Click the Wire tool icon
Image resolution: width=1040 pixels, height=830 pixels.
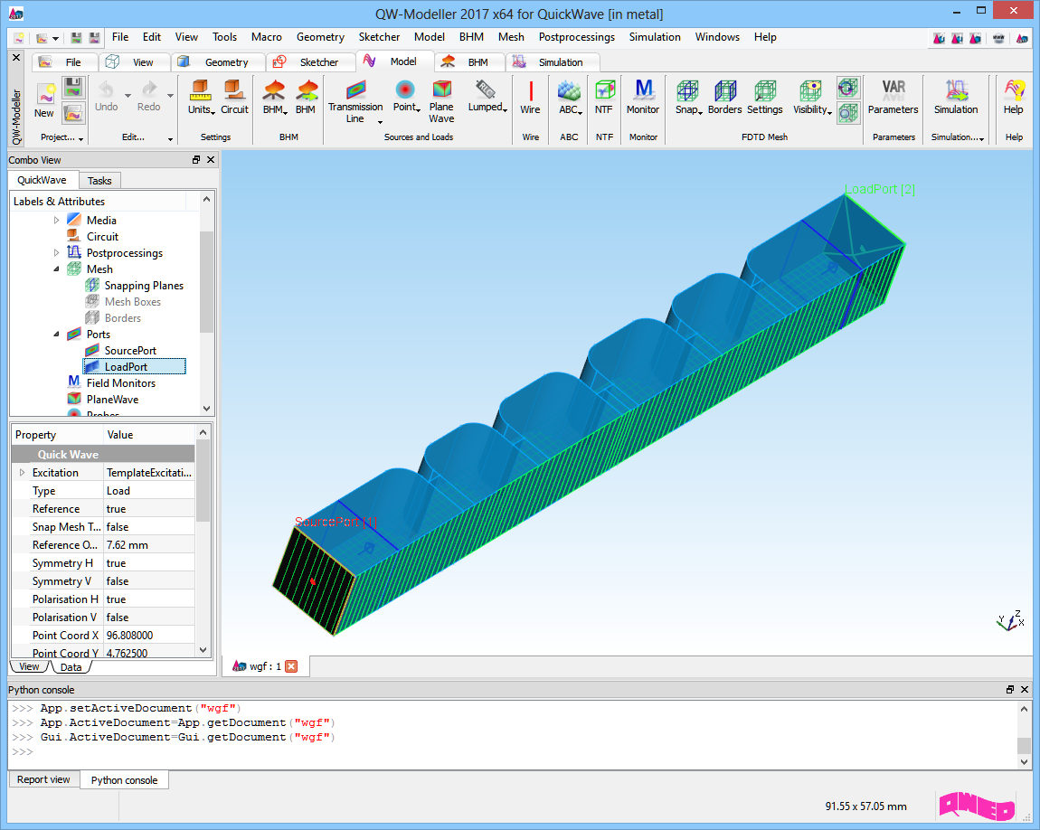click(530, 90)
